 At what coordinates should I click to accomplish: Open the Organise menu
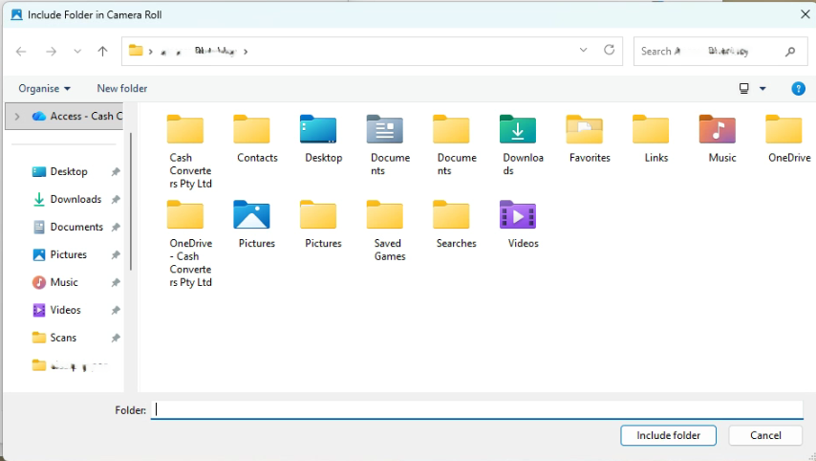click(44, 89)
